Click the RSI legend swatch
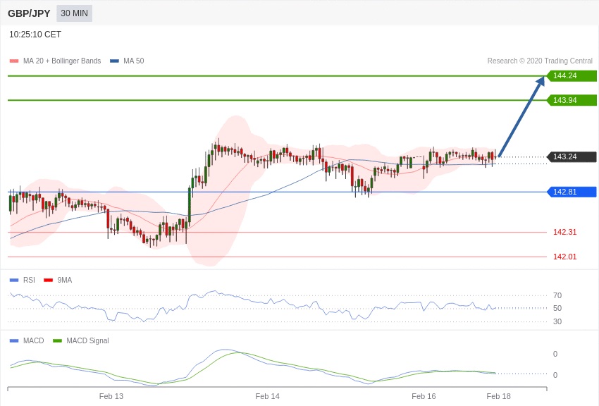The image size is (599, 406). click(14, 280)
